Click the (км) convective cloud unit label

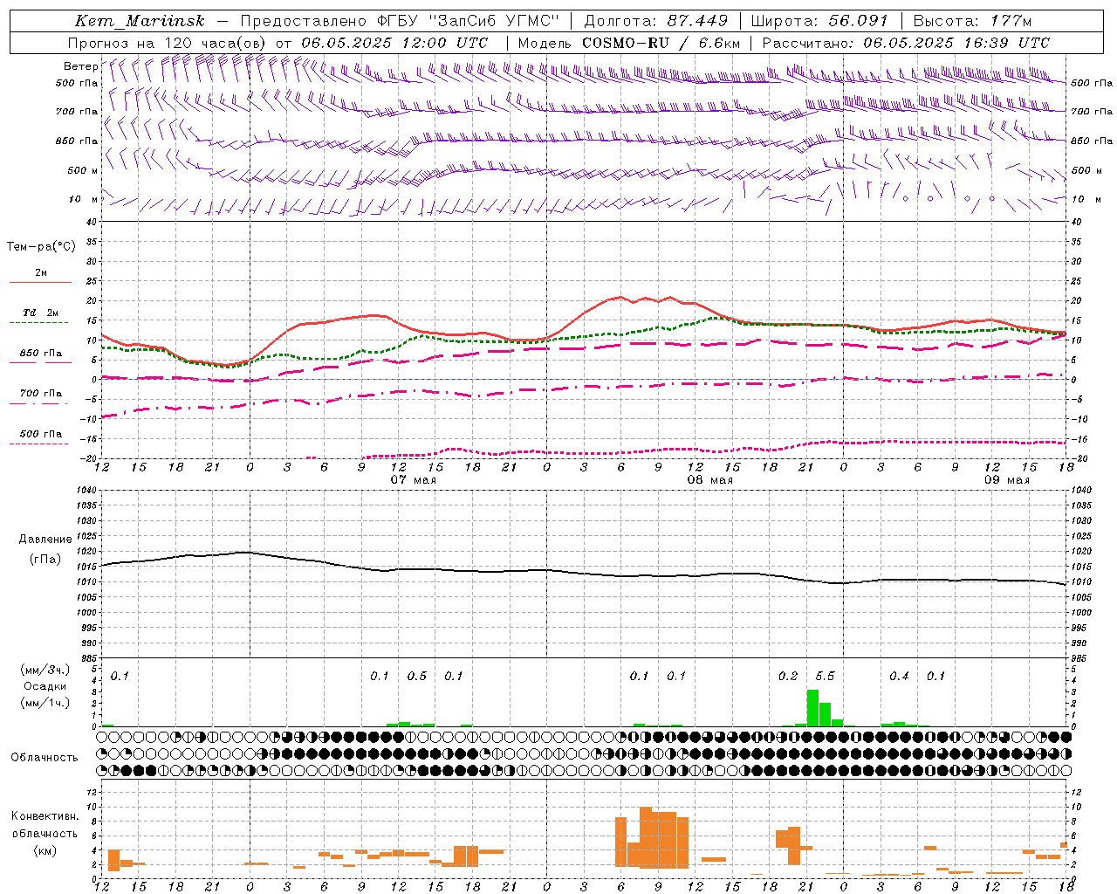[45, 850]
